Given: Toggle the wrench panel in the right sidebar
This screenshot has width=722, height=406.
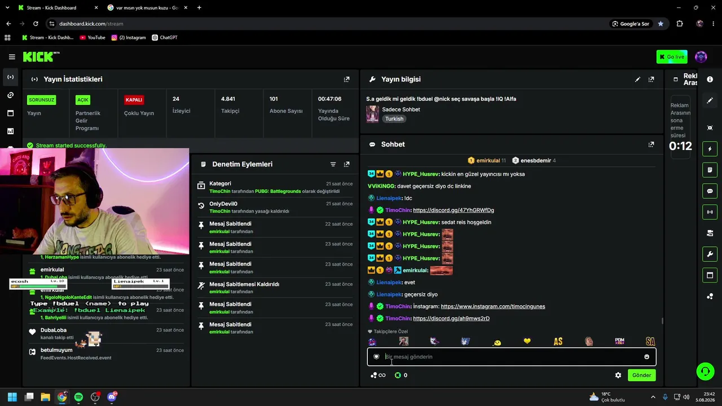Looking at the screenshot, I should (710, 254).
